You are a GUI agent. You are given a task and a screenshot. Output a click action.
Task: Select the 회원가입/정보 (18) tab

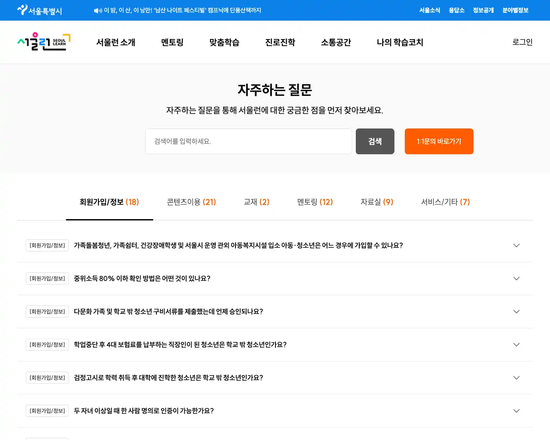(109, 202)
